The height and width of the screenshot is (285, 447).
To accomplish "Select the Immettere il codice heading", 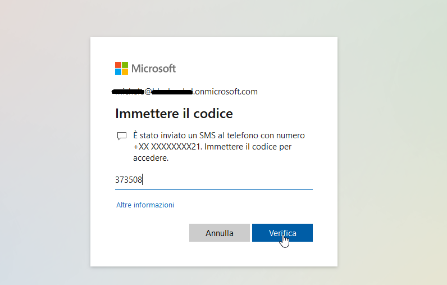I will pyautogui.click(x=174, y=114).
